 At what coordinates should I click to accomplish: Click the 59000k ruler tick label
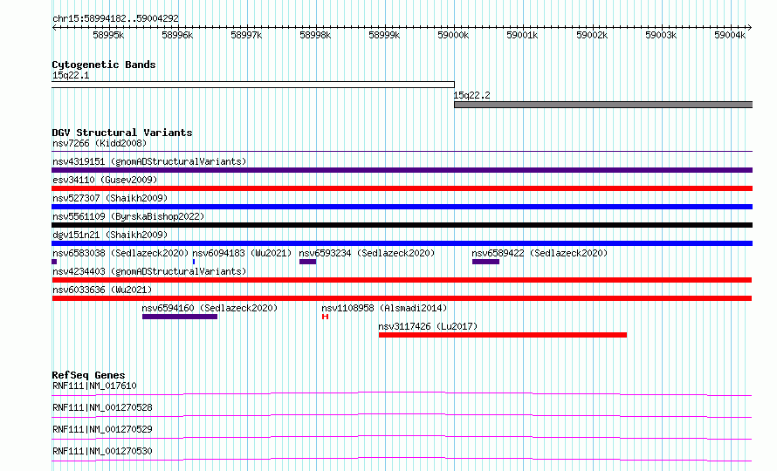click(453, 35)
